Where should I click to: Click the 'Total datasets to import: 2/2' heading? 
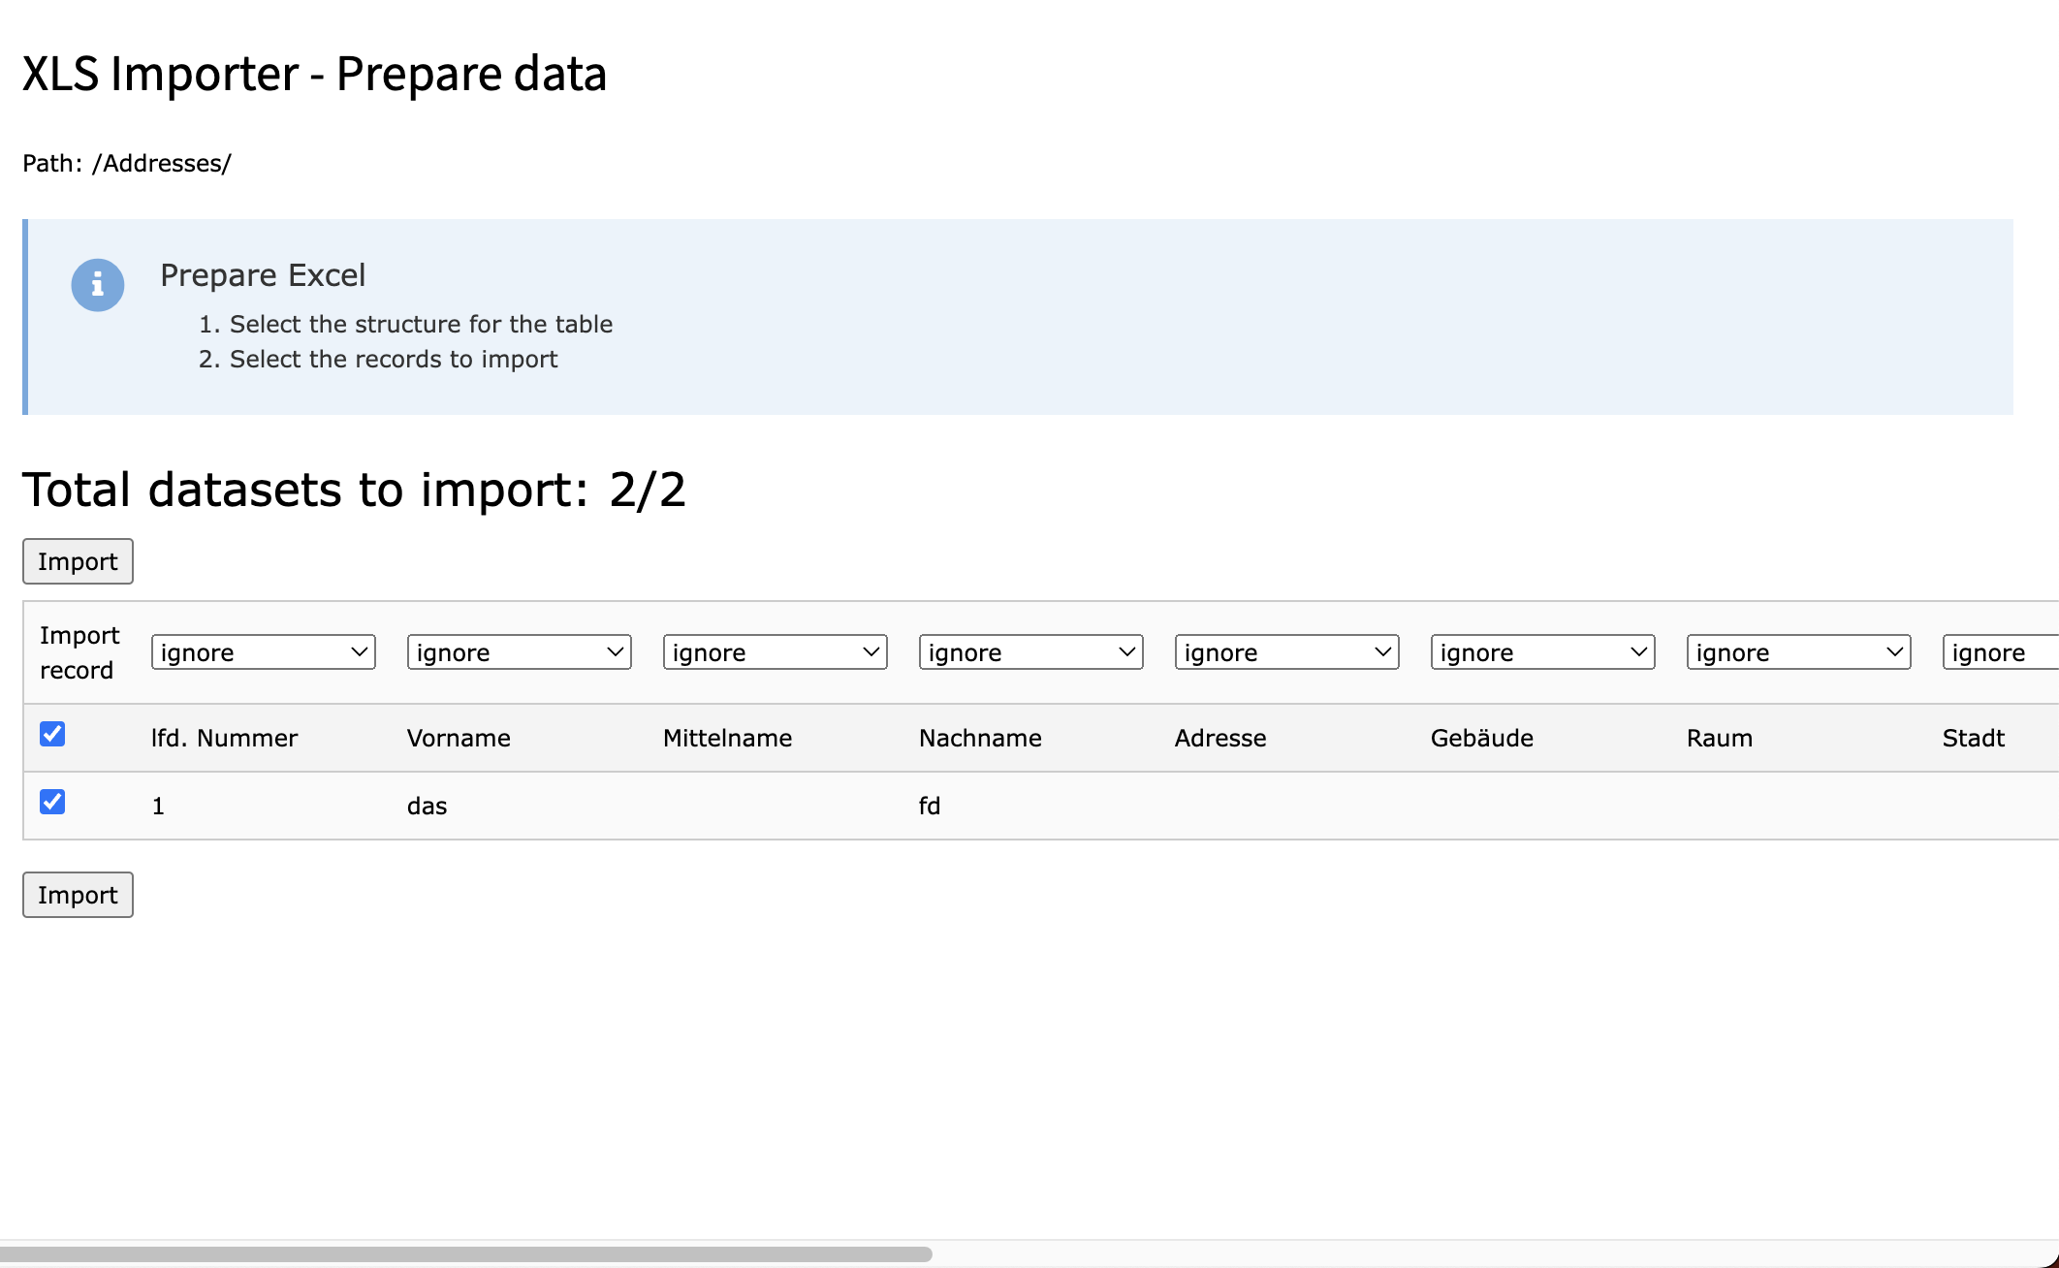pyautogui.click(x=354, y=489)
